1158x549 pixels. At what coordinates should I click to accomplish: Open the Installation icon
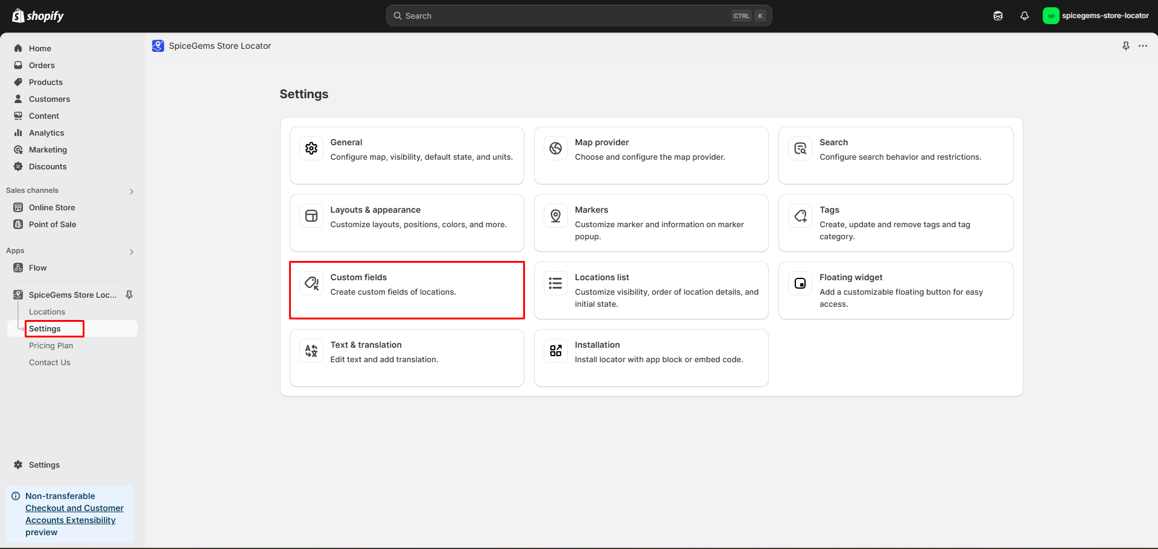556,351
